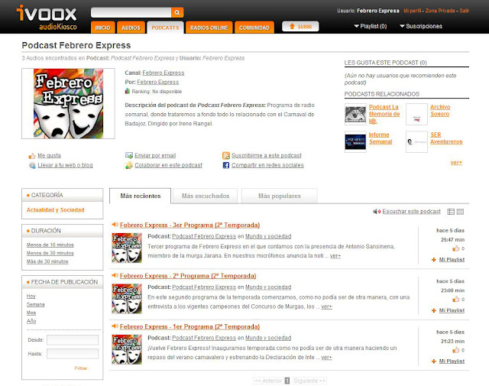The width and height of the screenshot is (489, 386).
Task: Like the 1er Programa with thumbs-up
Action: [455, 350]
